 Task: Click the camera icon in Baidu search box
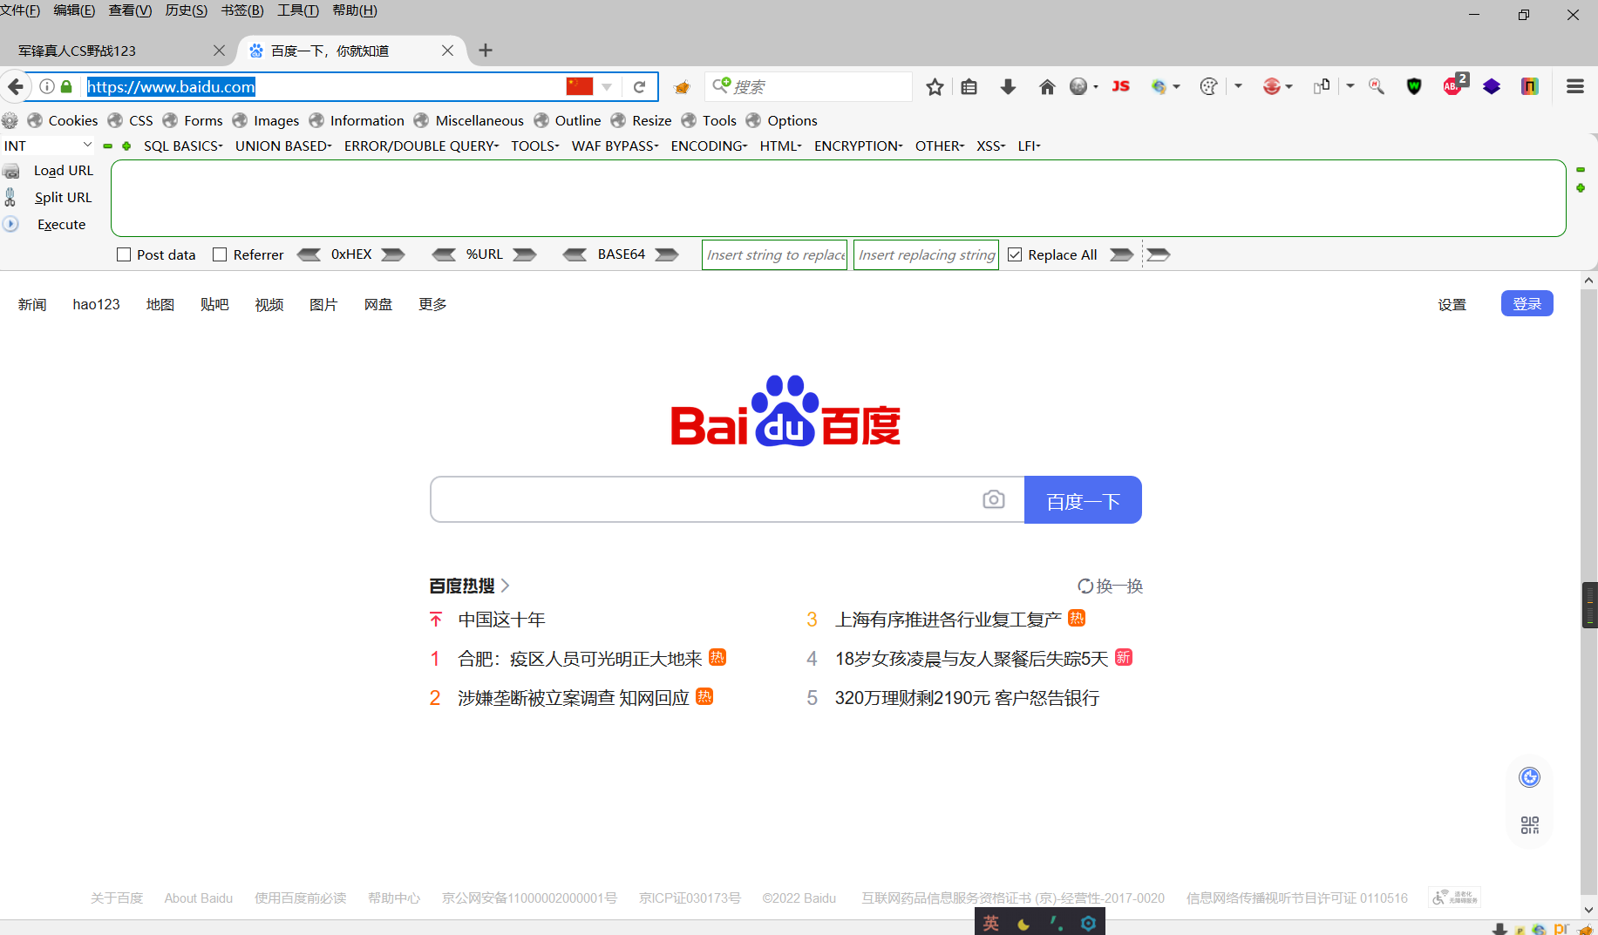tap(994, 499)
